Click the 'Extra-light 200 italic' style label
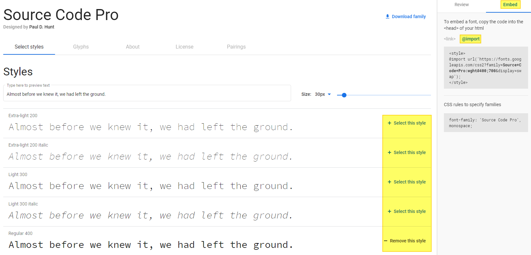 [x=28, y=145]
